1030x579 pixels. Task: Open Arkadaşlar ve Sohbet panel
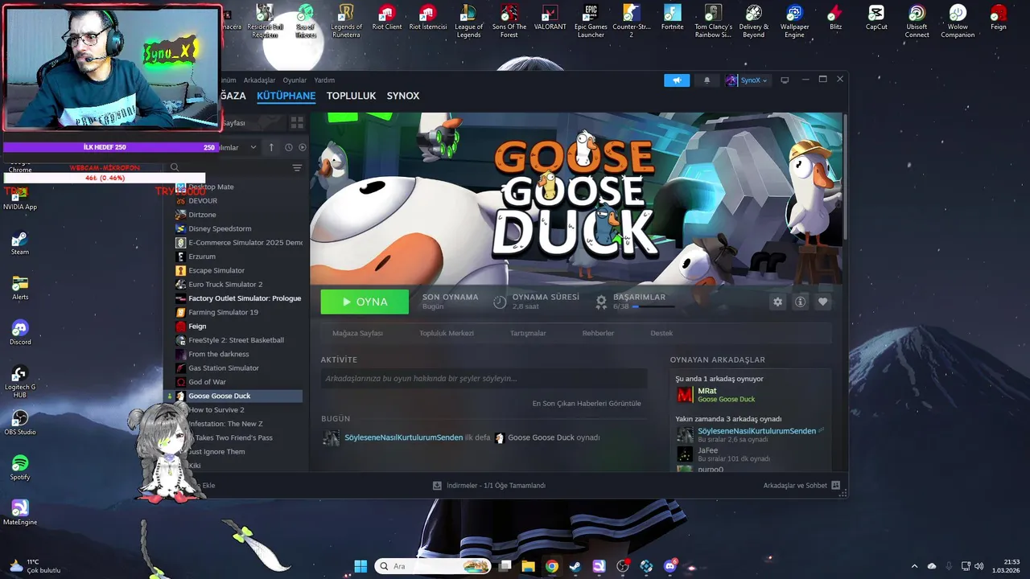(801, 486)
